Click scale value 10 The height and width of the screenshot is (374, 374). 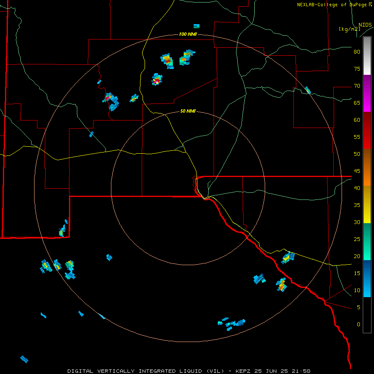click(357, 290)
